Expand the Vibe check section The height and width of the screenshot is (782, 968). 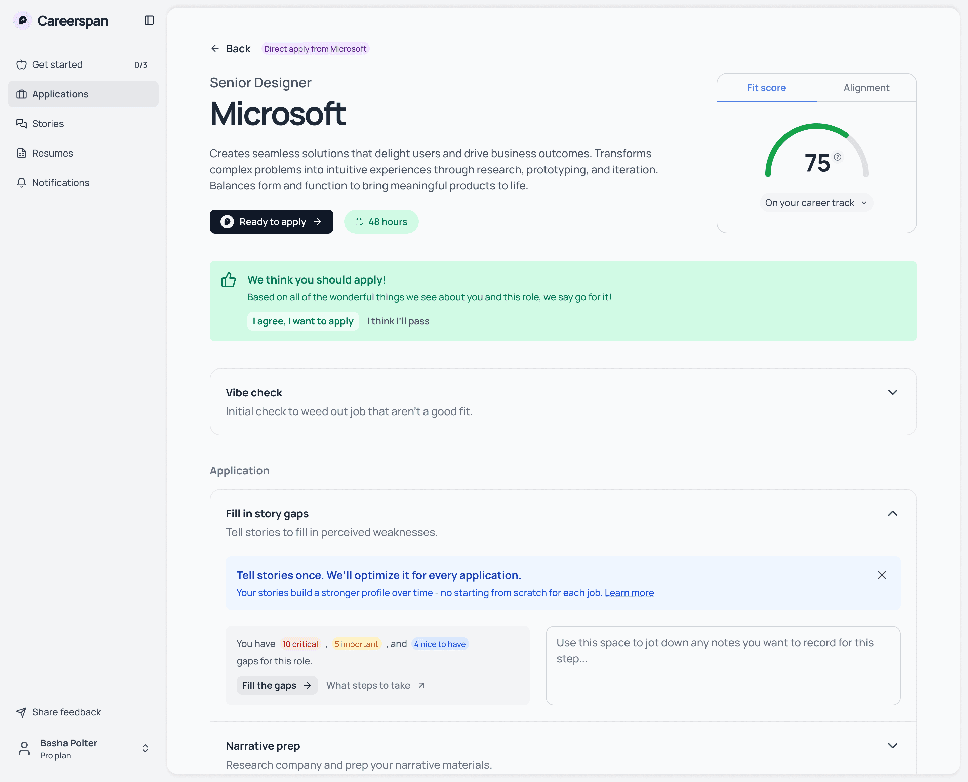coord(893,392)
